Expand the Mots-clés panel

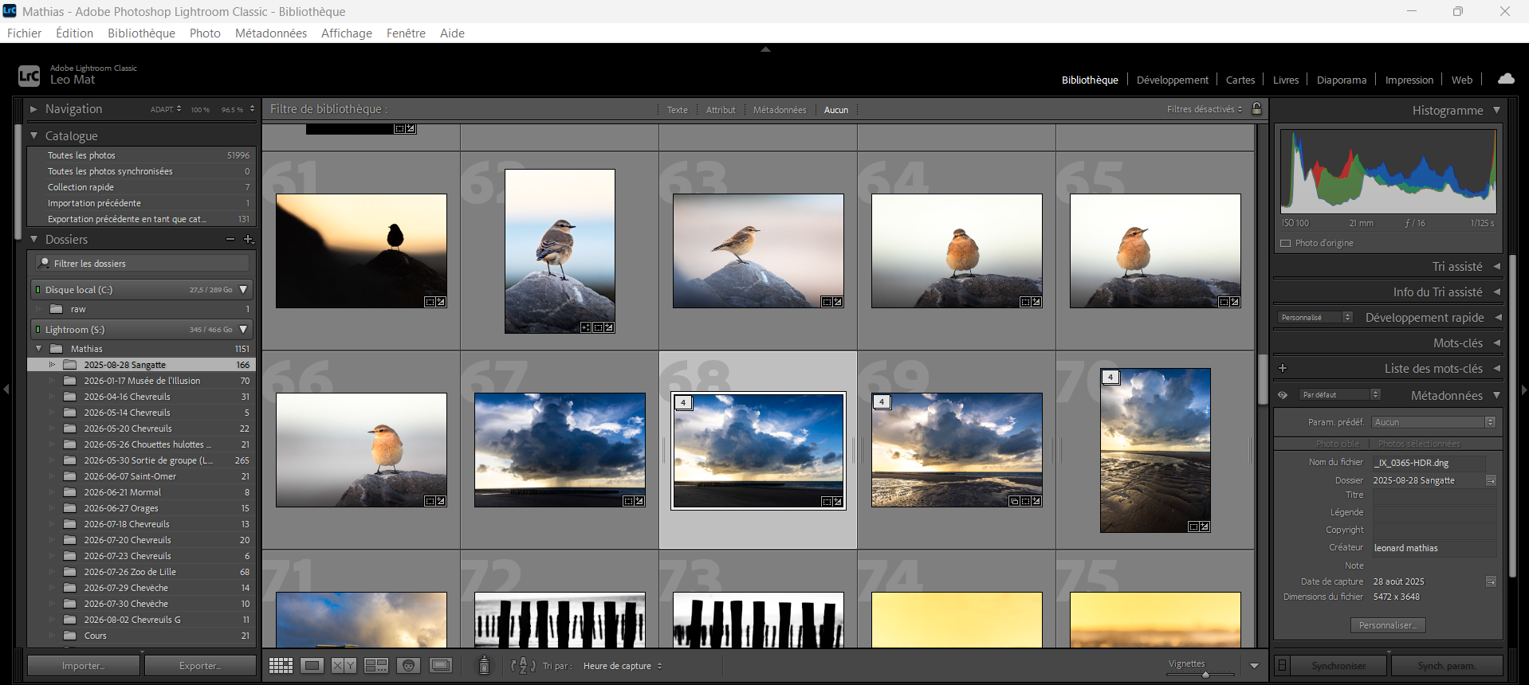point(1496,342)
